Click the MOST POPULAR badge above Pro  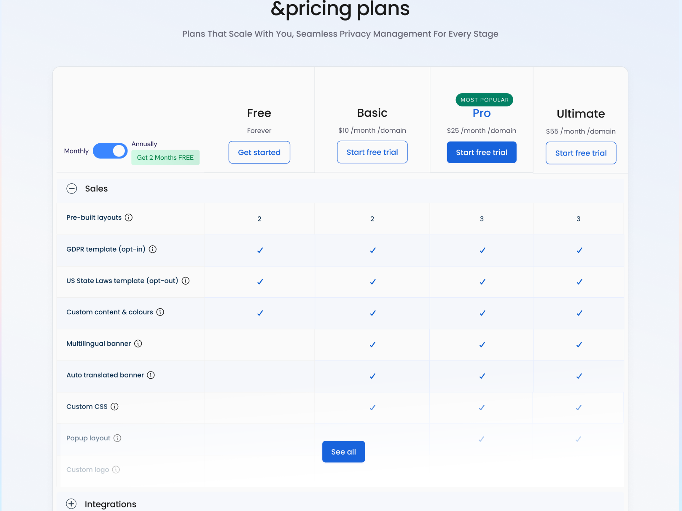[484, 100]
